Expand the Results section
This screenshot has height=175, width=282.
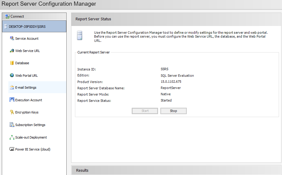[82, 170]
